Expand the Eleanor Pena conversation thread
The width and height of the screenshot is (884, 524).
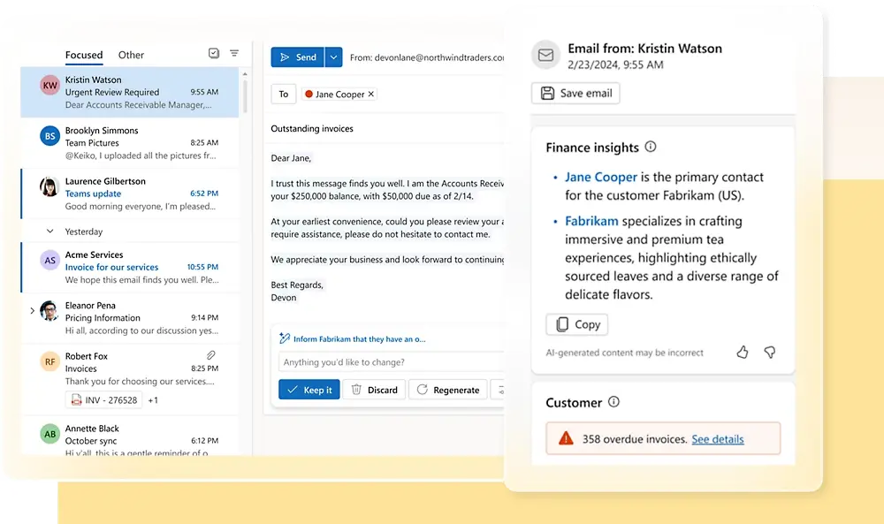(x=32, y=310)
